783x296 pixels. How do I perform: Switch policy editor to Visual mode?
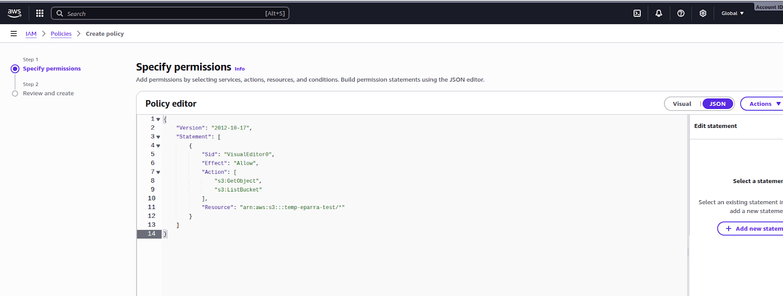[682, 104]
